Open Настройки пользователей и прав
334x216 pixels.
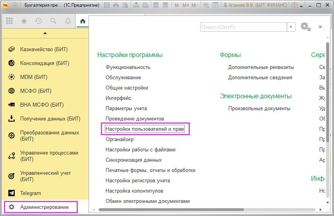(145, 129)
